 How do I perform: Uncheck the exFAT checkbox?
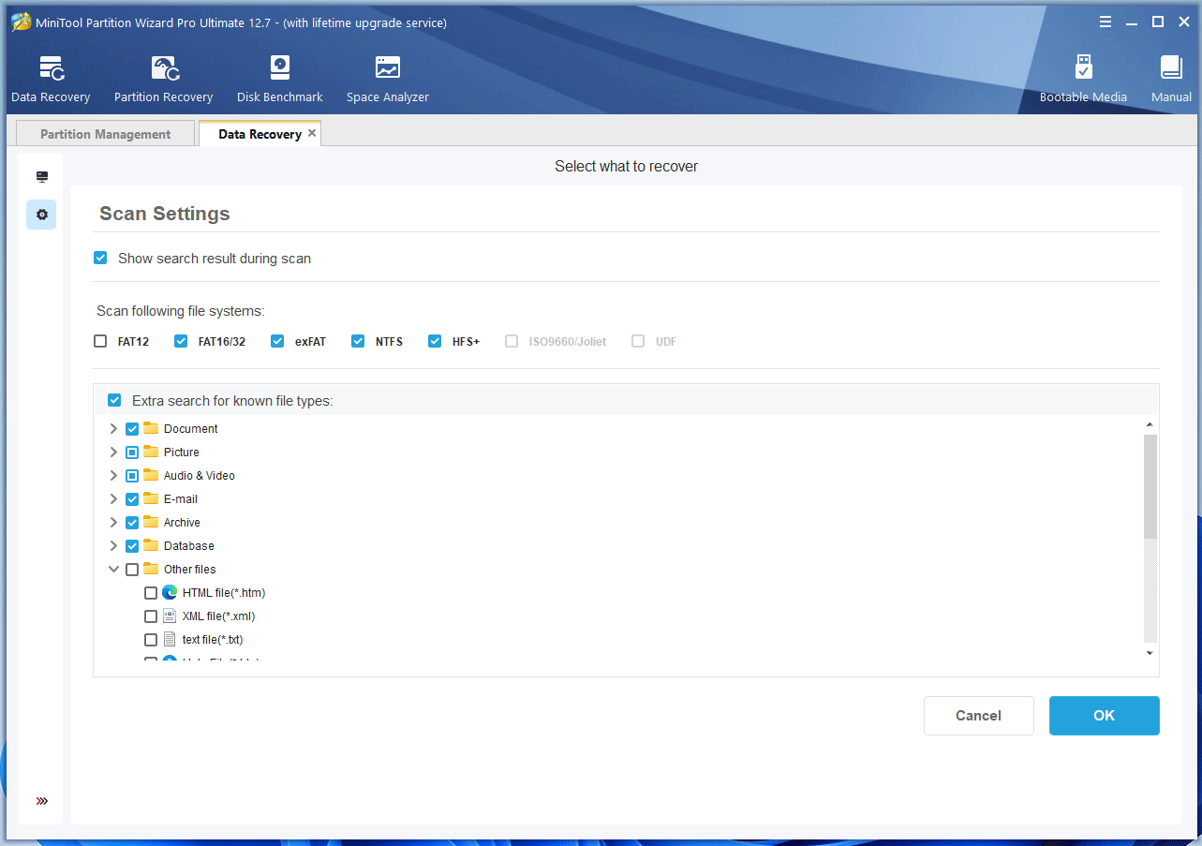point(277,341)
